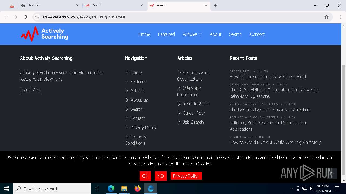Open Resumes and Cover Letters category
346x194 pixels.
coord(193,76)
